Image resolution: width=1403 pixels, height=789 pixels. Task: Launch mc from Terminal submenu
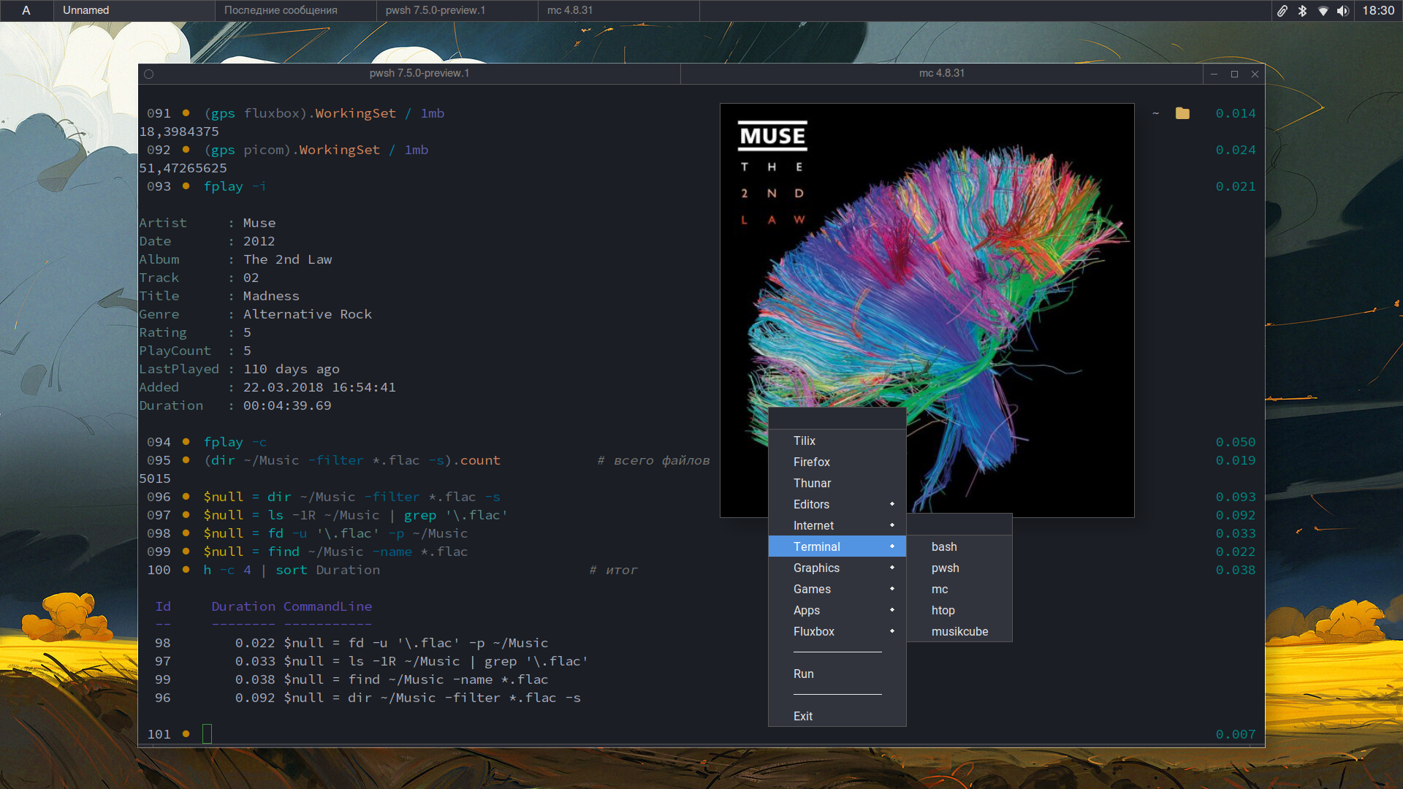(x=959, y=589)
